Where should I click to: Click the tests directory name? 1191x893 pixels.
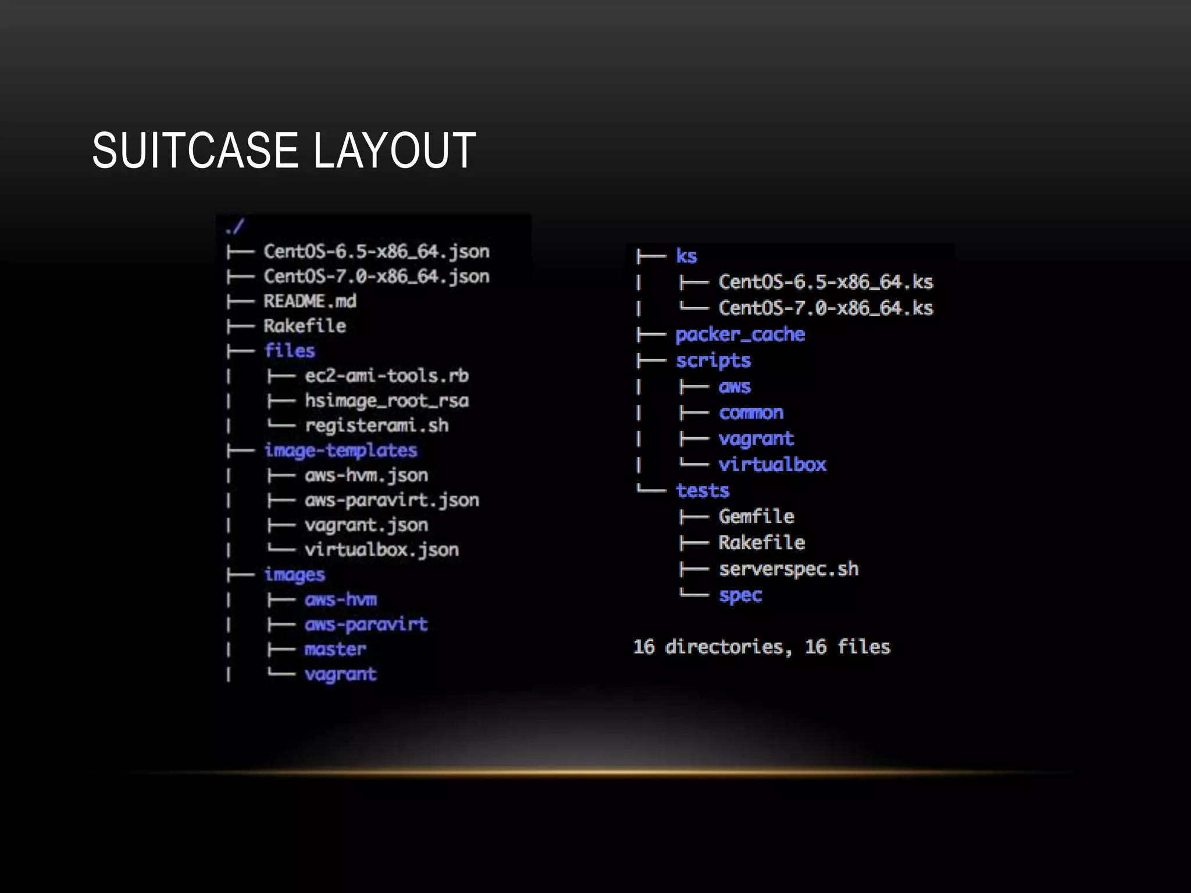coord(703,491)
